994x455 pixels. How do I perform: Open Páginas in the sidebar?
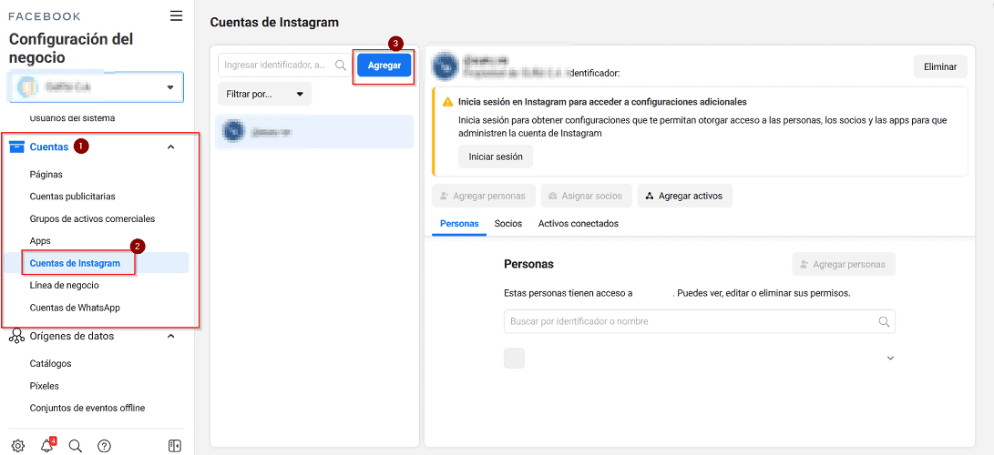tap(46, 174)
